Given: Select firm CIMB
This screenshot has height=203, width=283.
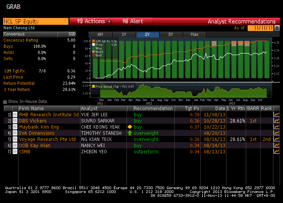Looking at the screenshot, I should [x=25, y=151].
